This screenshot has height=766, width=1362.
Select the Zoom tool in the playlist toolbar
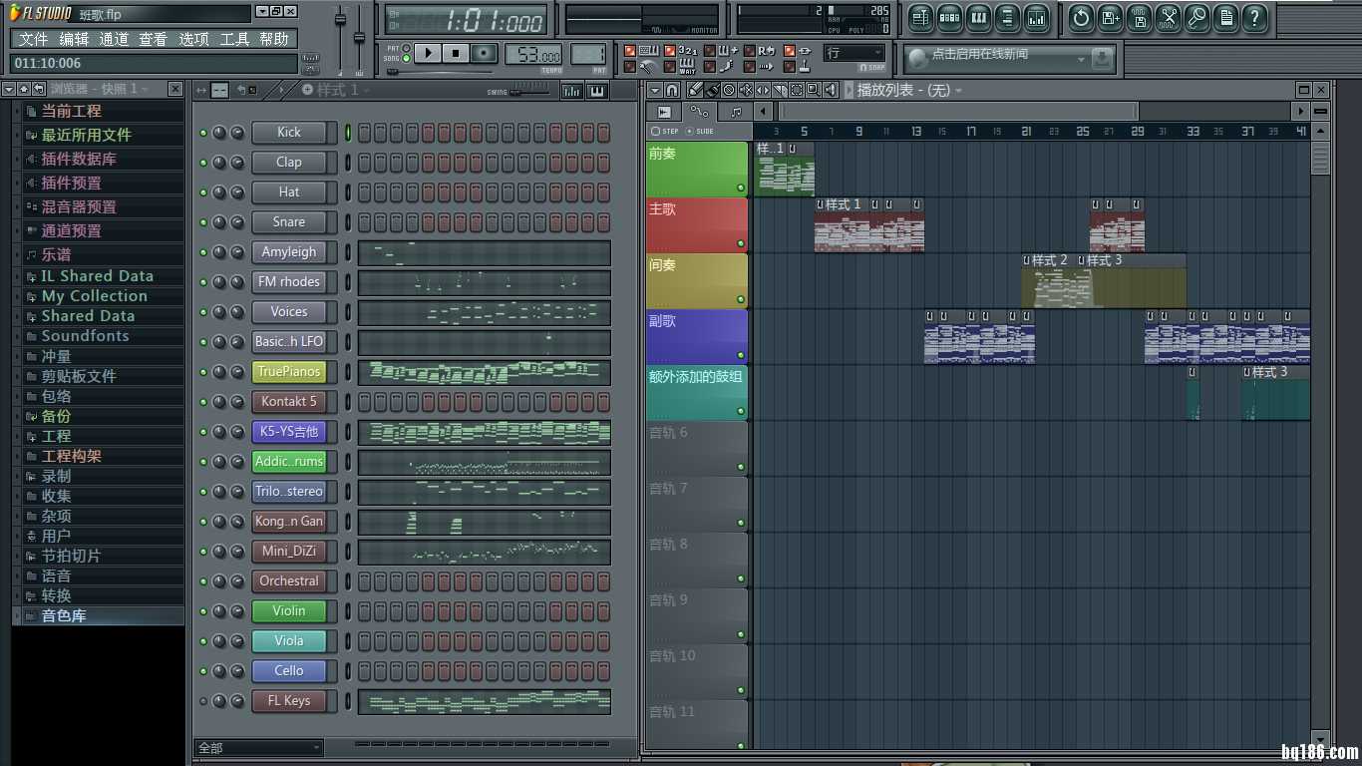(x=814, y=90)
